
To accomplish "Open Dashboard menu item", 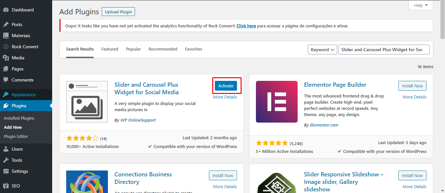I will (26, 10).
